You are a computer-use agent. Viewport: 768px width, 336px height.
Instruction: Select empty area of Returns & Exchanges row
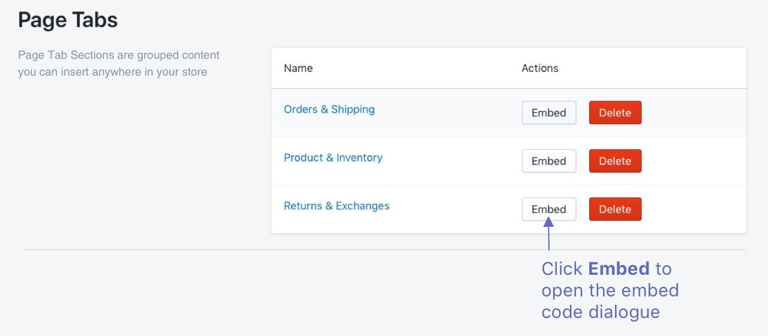point(694,209)
